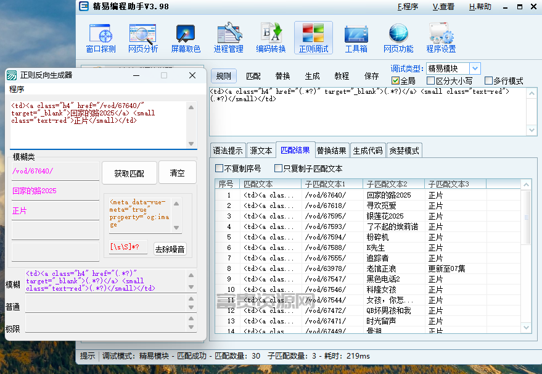Click the 正片 fuzzy field
The height and width of the screenshot is (374, 542).
click(55, 210)
